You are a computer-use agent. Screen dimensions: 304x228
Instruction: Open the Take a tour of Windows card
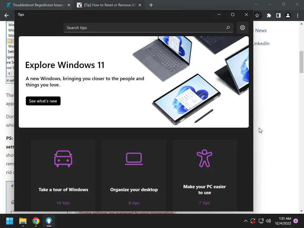63,175
